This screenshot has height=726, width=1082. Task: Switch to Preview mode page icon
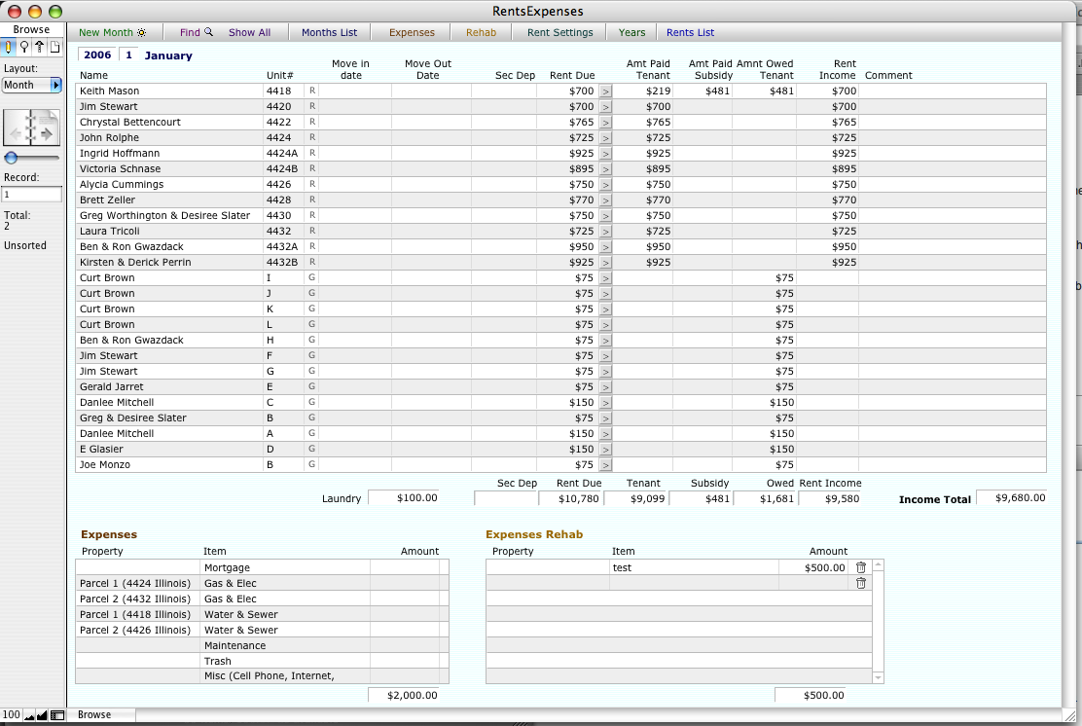click(54, 47)
